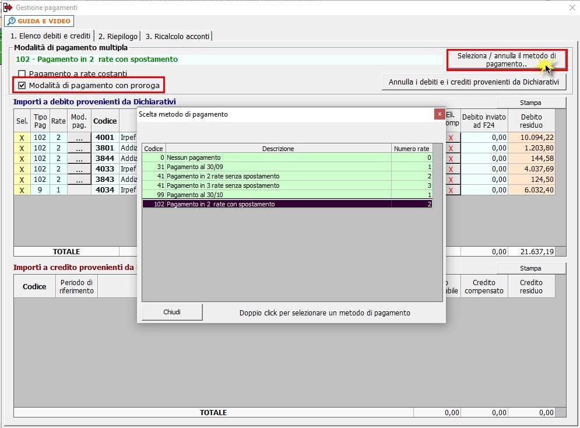Toggle Sel. X mark for code 4034

point(22,190)
